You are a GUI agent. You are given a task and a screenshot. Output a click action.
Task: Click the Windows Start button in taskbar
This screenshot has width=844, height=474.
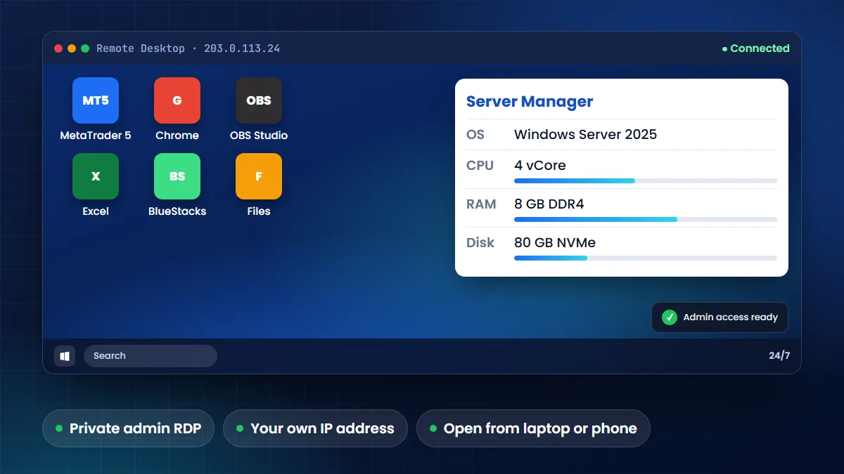[x=65, y=356]
